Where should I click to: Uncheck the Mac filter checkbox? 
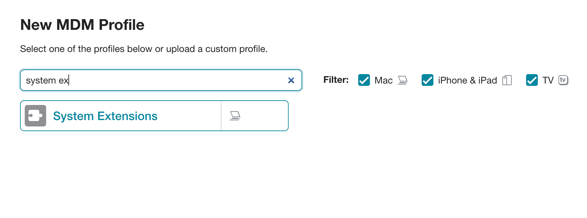tap(364, 80)
